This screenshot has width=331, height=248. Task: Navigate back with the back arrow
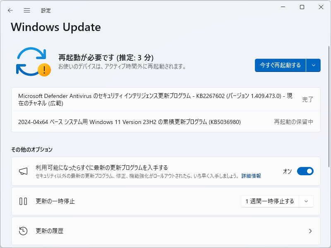(x=10, y=10)
